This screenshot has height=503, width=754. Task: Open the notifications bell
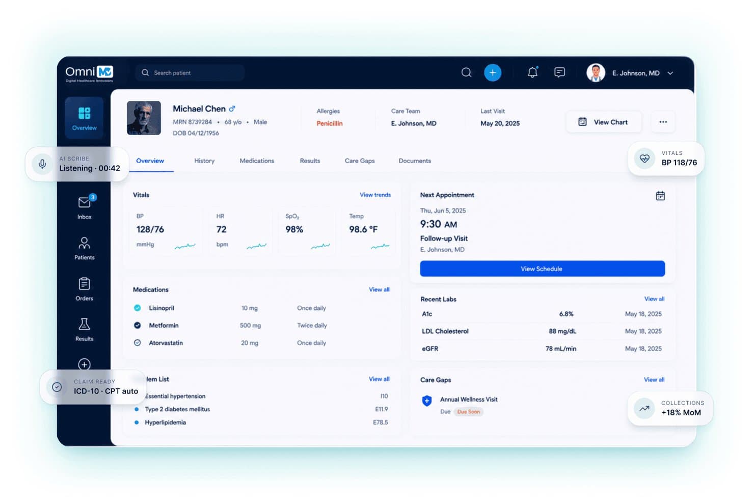532,72
